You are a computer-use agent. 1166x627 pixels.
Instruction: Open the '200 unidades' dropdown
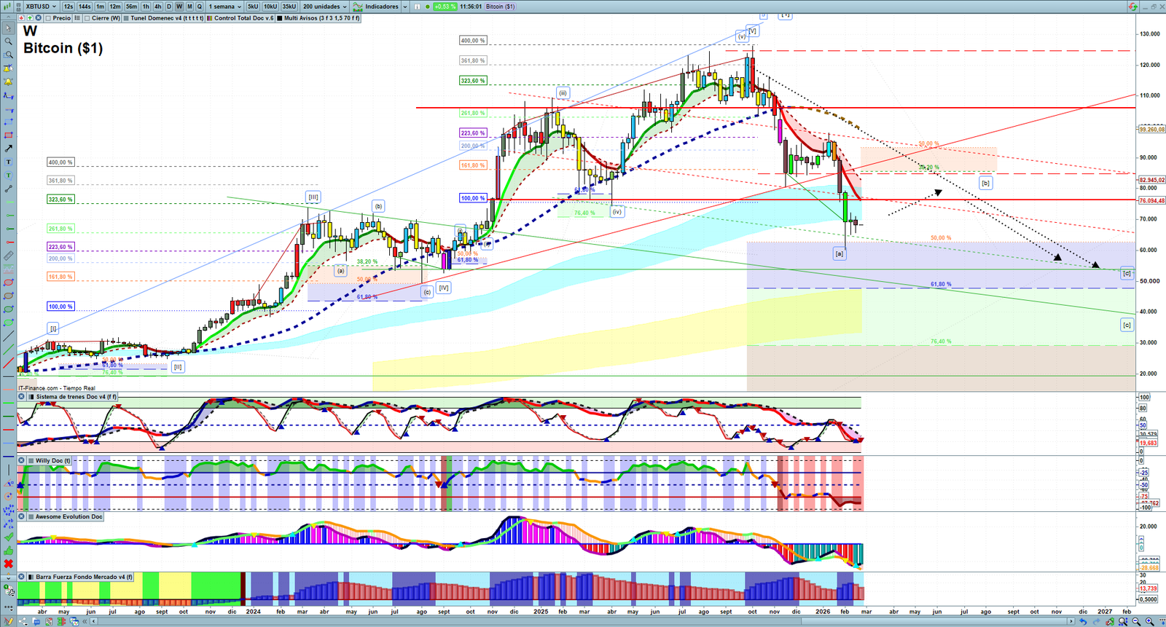pyautogui.click(x=324, y=7)
